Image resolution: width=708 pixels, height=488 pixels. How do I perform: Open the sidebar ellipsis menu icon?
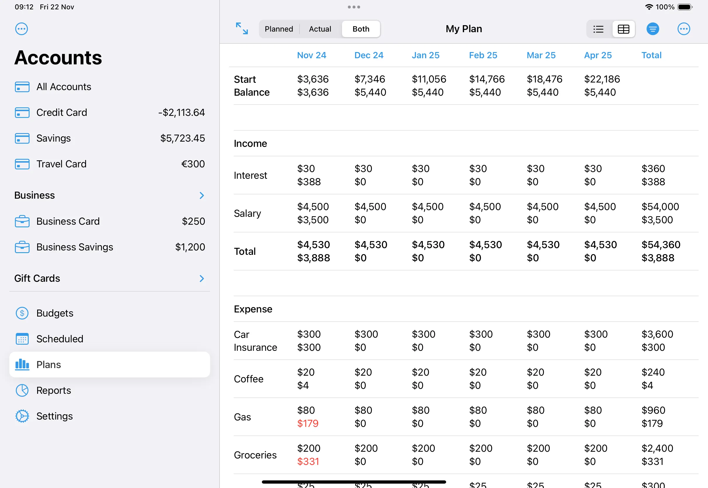pyautogui.click(x=21, y=29)
